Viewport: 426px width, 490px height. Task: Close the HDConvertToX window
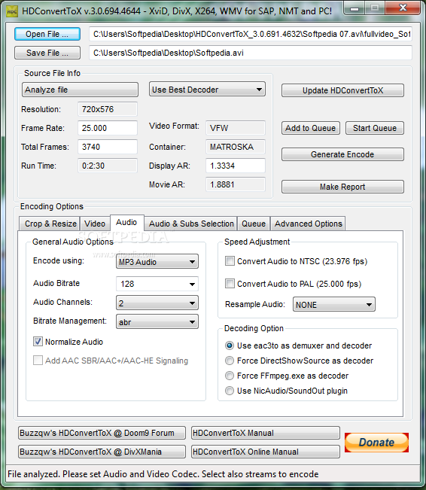(x=403, y=8)
